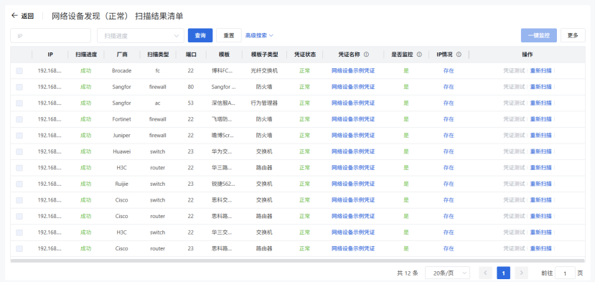
Task: Tick the Fortinet firewall row checkbox
Action: [x=19, y=119]
